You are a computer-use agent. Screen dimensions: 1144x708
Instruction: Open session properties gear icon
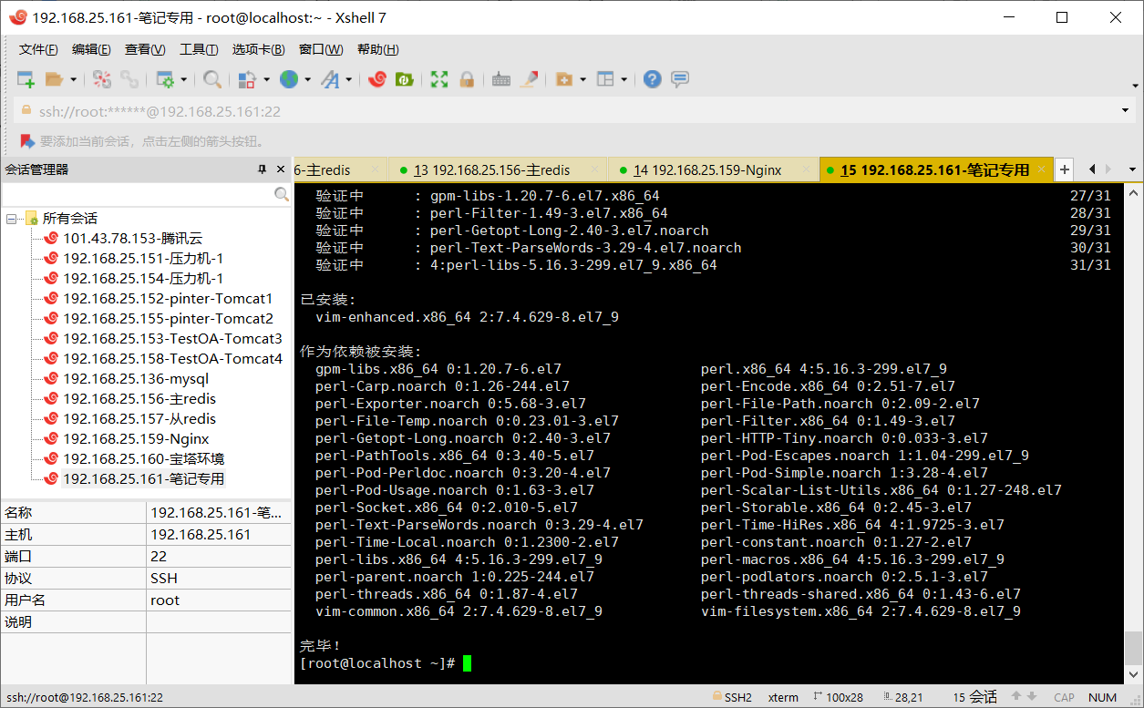point(165,79)
